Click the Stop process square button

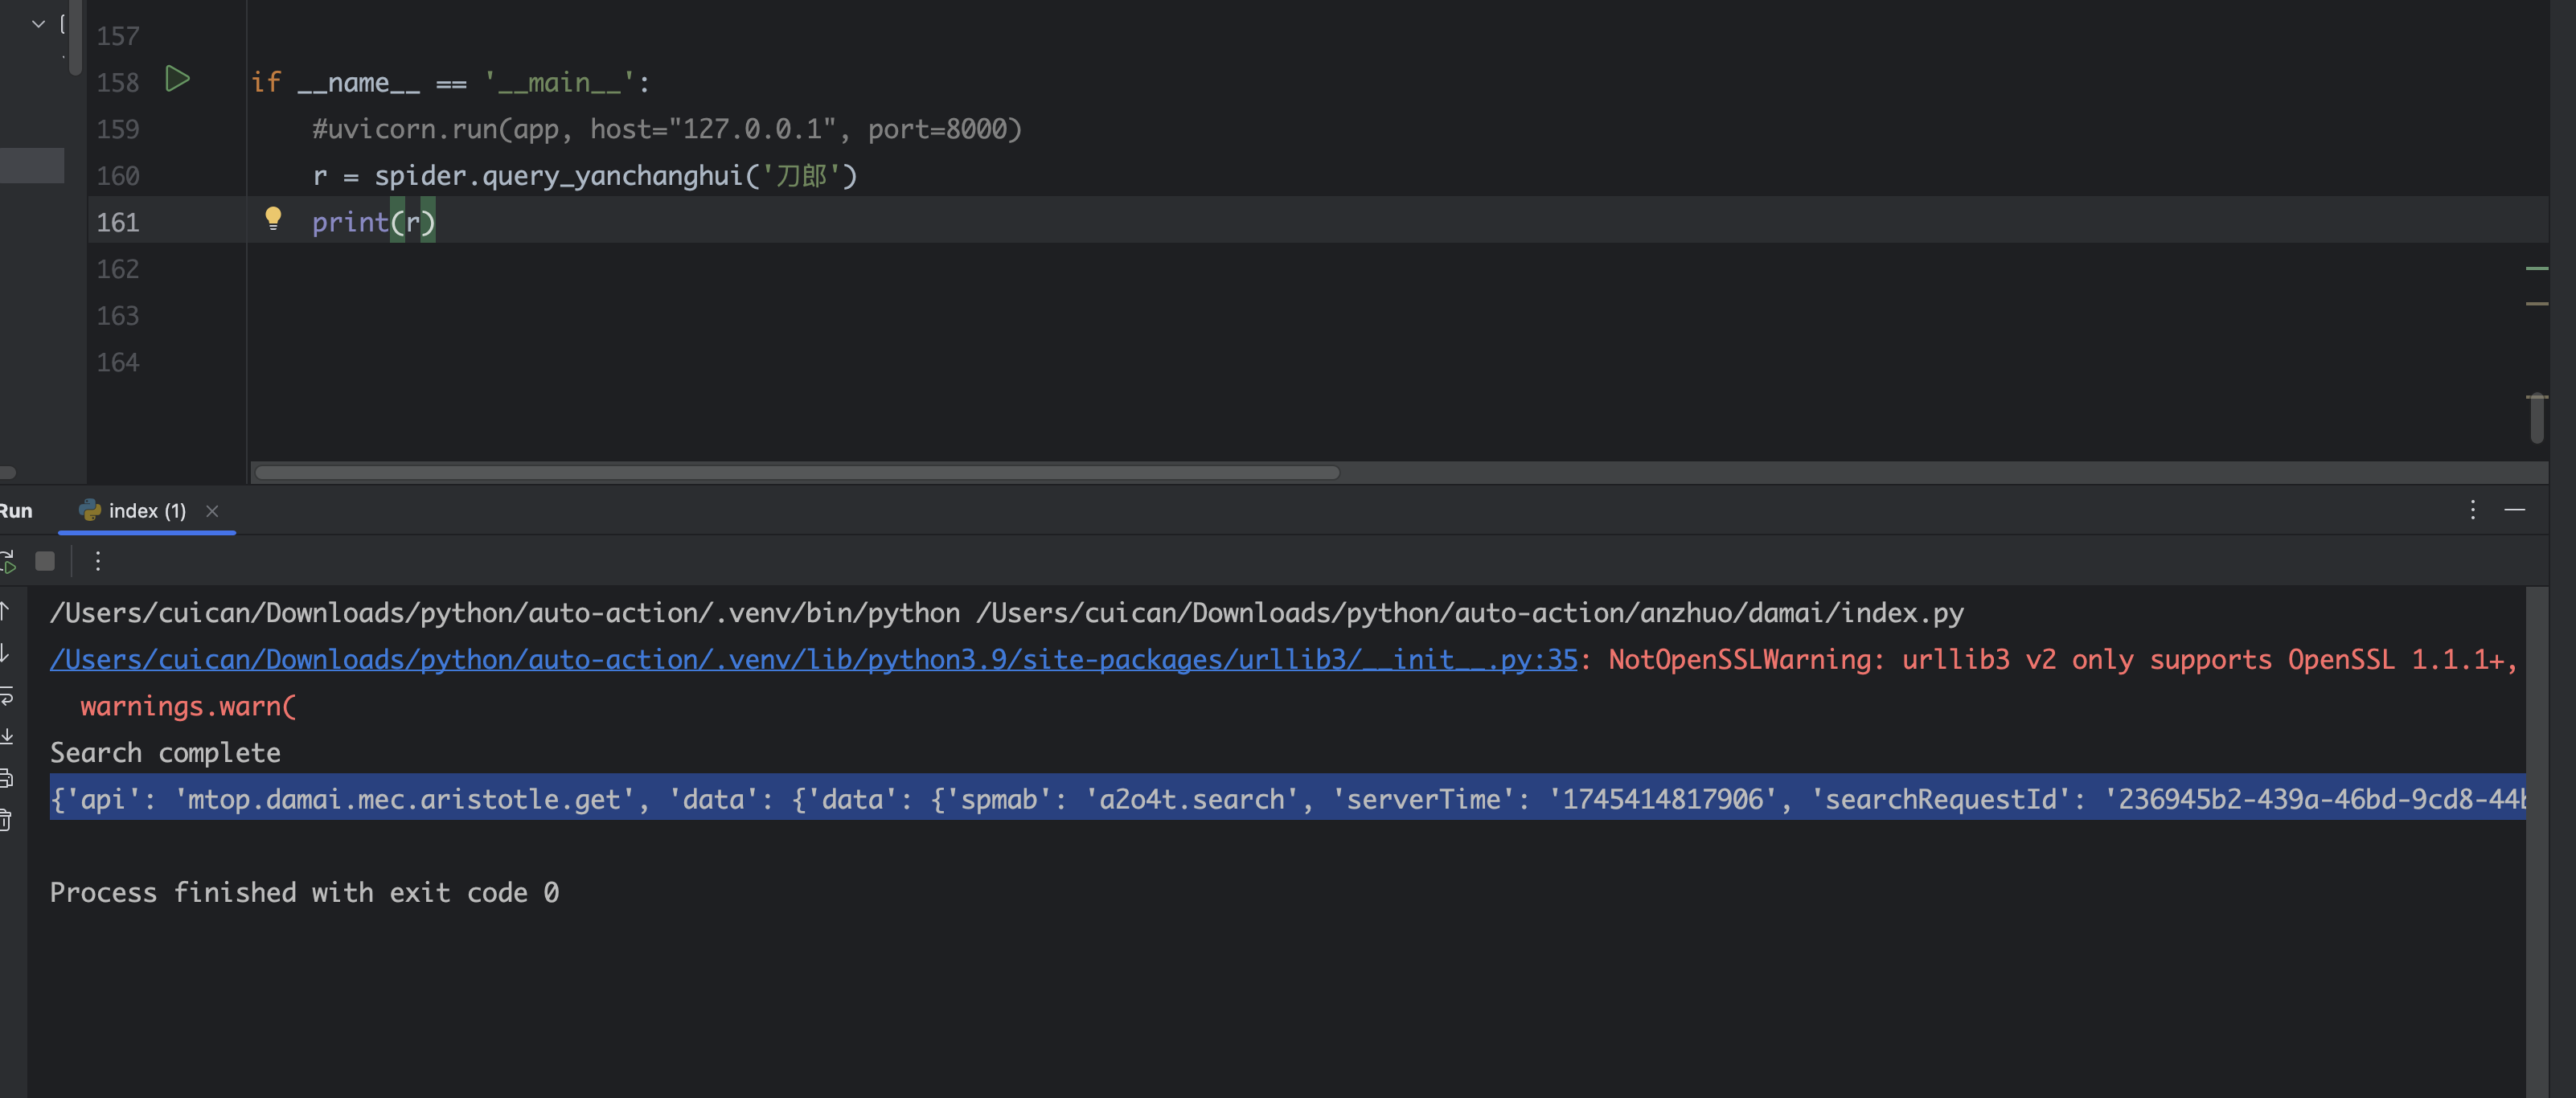(x=45, y=561)
